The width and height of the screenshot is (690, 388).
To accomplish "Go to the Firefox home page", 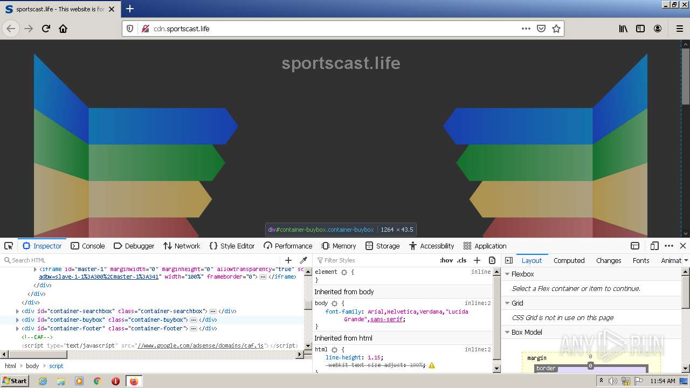I will [x=63, y=29].
